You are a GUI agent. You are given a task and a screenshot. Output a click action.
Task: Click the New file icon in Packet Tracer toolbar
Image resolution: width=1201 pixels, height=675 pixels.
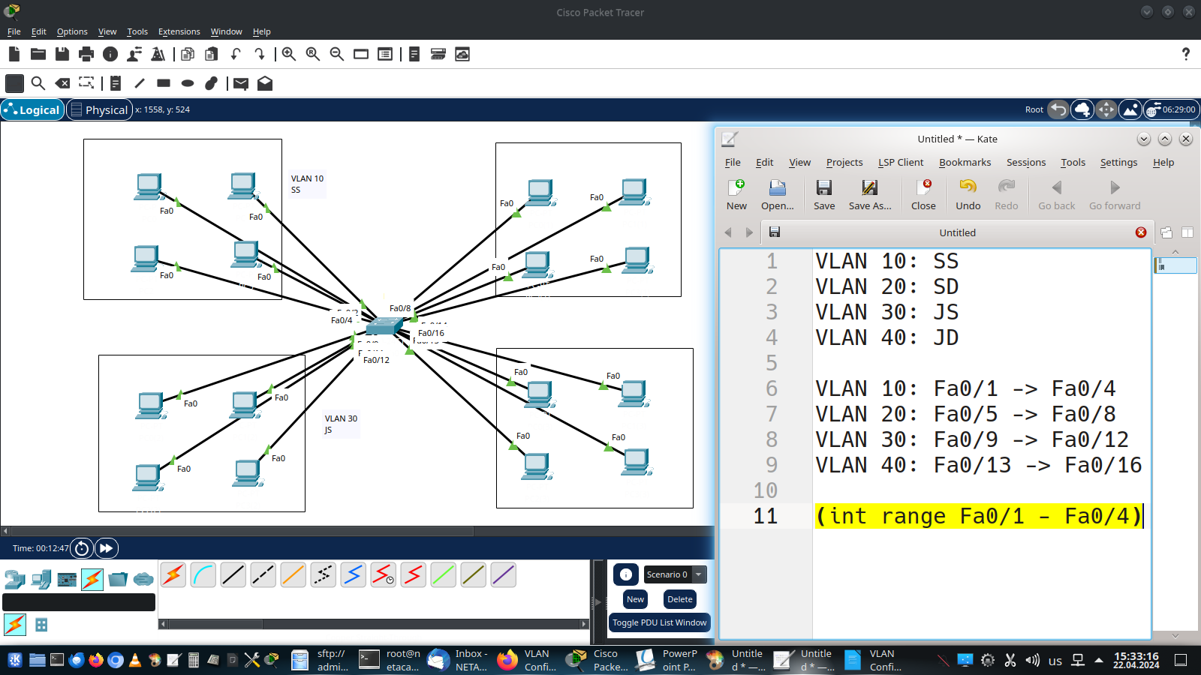point(14,54)
